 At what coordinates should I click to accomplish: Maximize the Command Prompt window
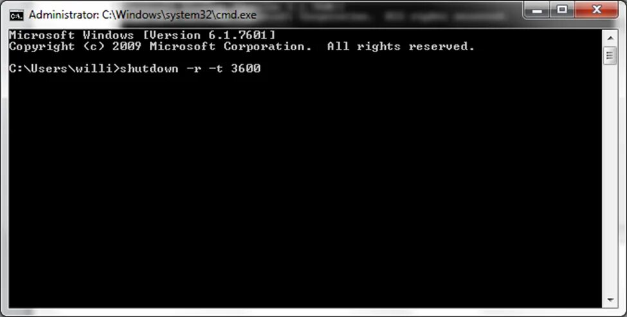pos(562,10)
